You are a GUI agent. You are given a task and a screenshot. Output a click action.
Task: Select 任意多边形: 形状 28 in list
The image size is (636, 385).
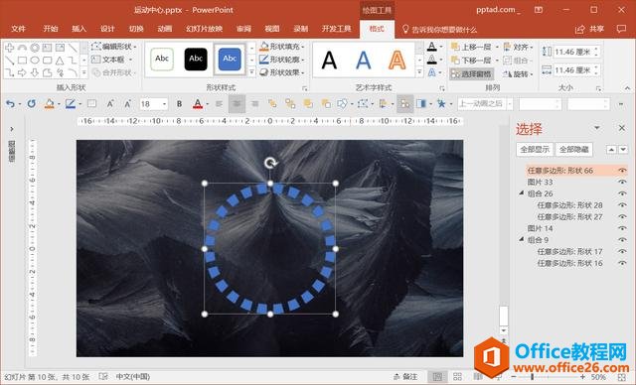569,205
